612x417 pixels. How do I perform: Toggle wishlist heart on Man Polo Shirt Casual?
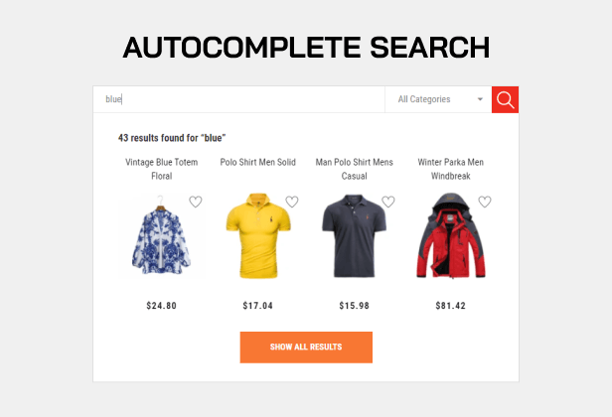[x=388, y=202]
